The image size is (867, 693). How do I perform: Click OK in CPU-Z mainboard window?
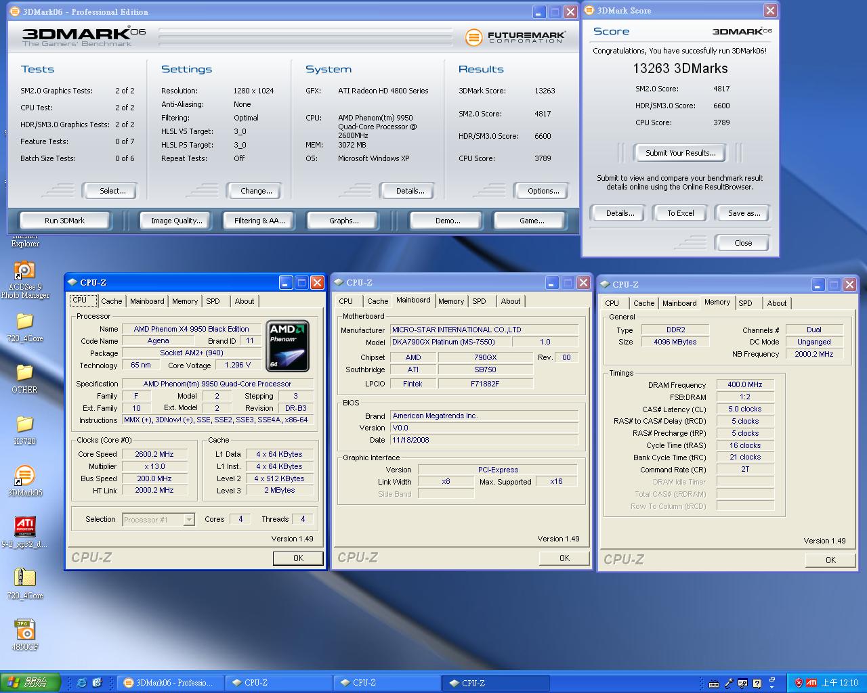tap(564, 558)
